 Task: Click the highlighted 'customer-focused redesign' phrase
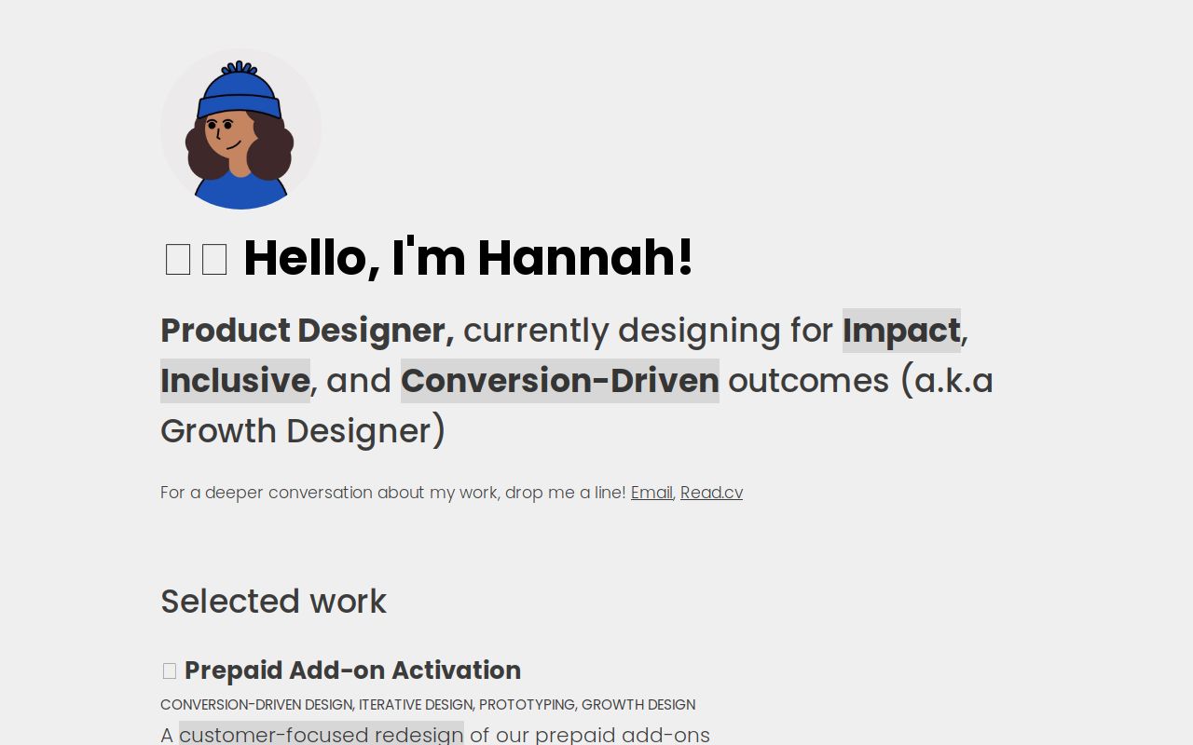click(322, 734)
